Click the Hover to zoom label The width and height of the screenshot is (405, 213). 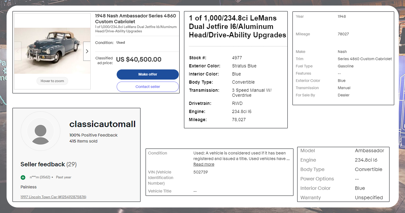52,81
